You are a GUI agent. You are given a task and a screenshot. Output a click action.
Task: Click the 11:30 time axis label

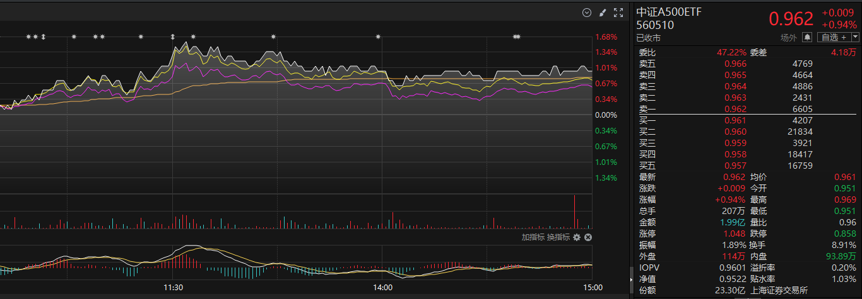[173, 288]
